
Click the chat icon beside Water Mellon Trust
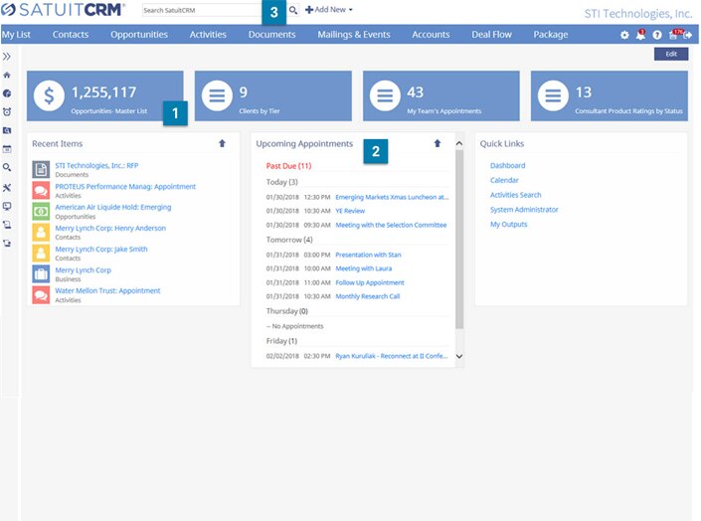point(41,294)
